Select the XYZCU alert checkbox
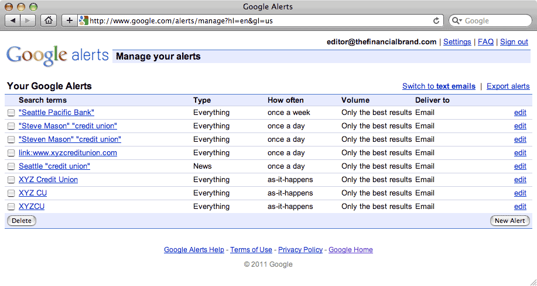537x286 pixels. pos(11,207)
